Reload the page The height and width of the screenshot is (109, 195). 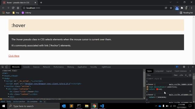(13, 8)
